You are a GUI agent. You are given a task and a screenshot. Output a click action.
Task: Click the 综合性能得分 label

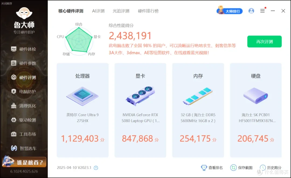pos(121,26)
